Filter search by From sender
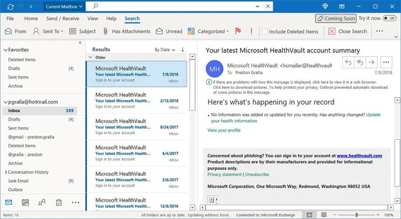This screenshot has height=219, width=401. [x=15, y=31]
